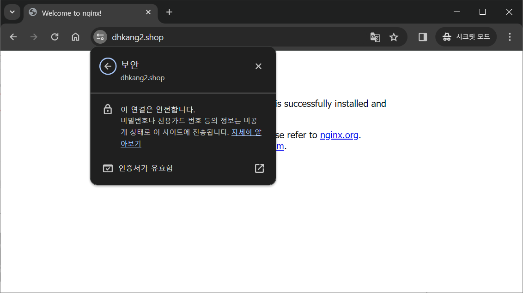Go forward to the next page

tap(34, 37)
